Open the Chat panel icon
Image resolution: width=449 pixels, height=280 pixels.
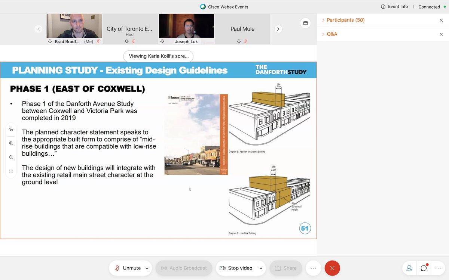pos(424,268)
